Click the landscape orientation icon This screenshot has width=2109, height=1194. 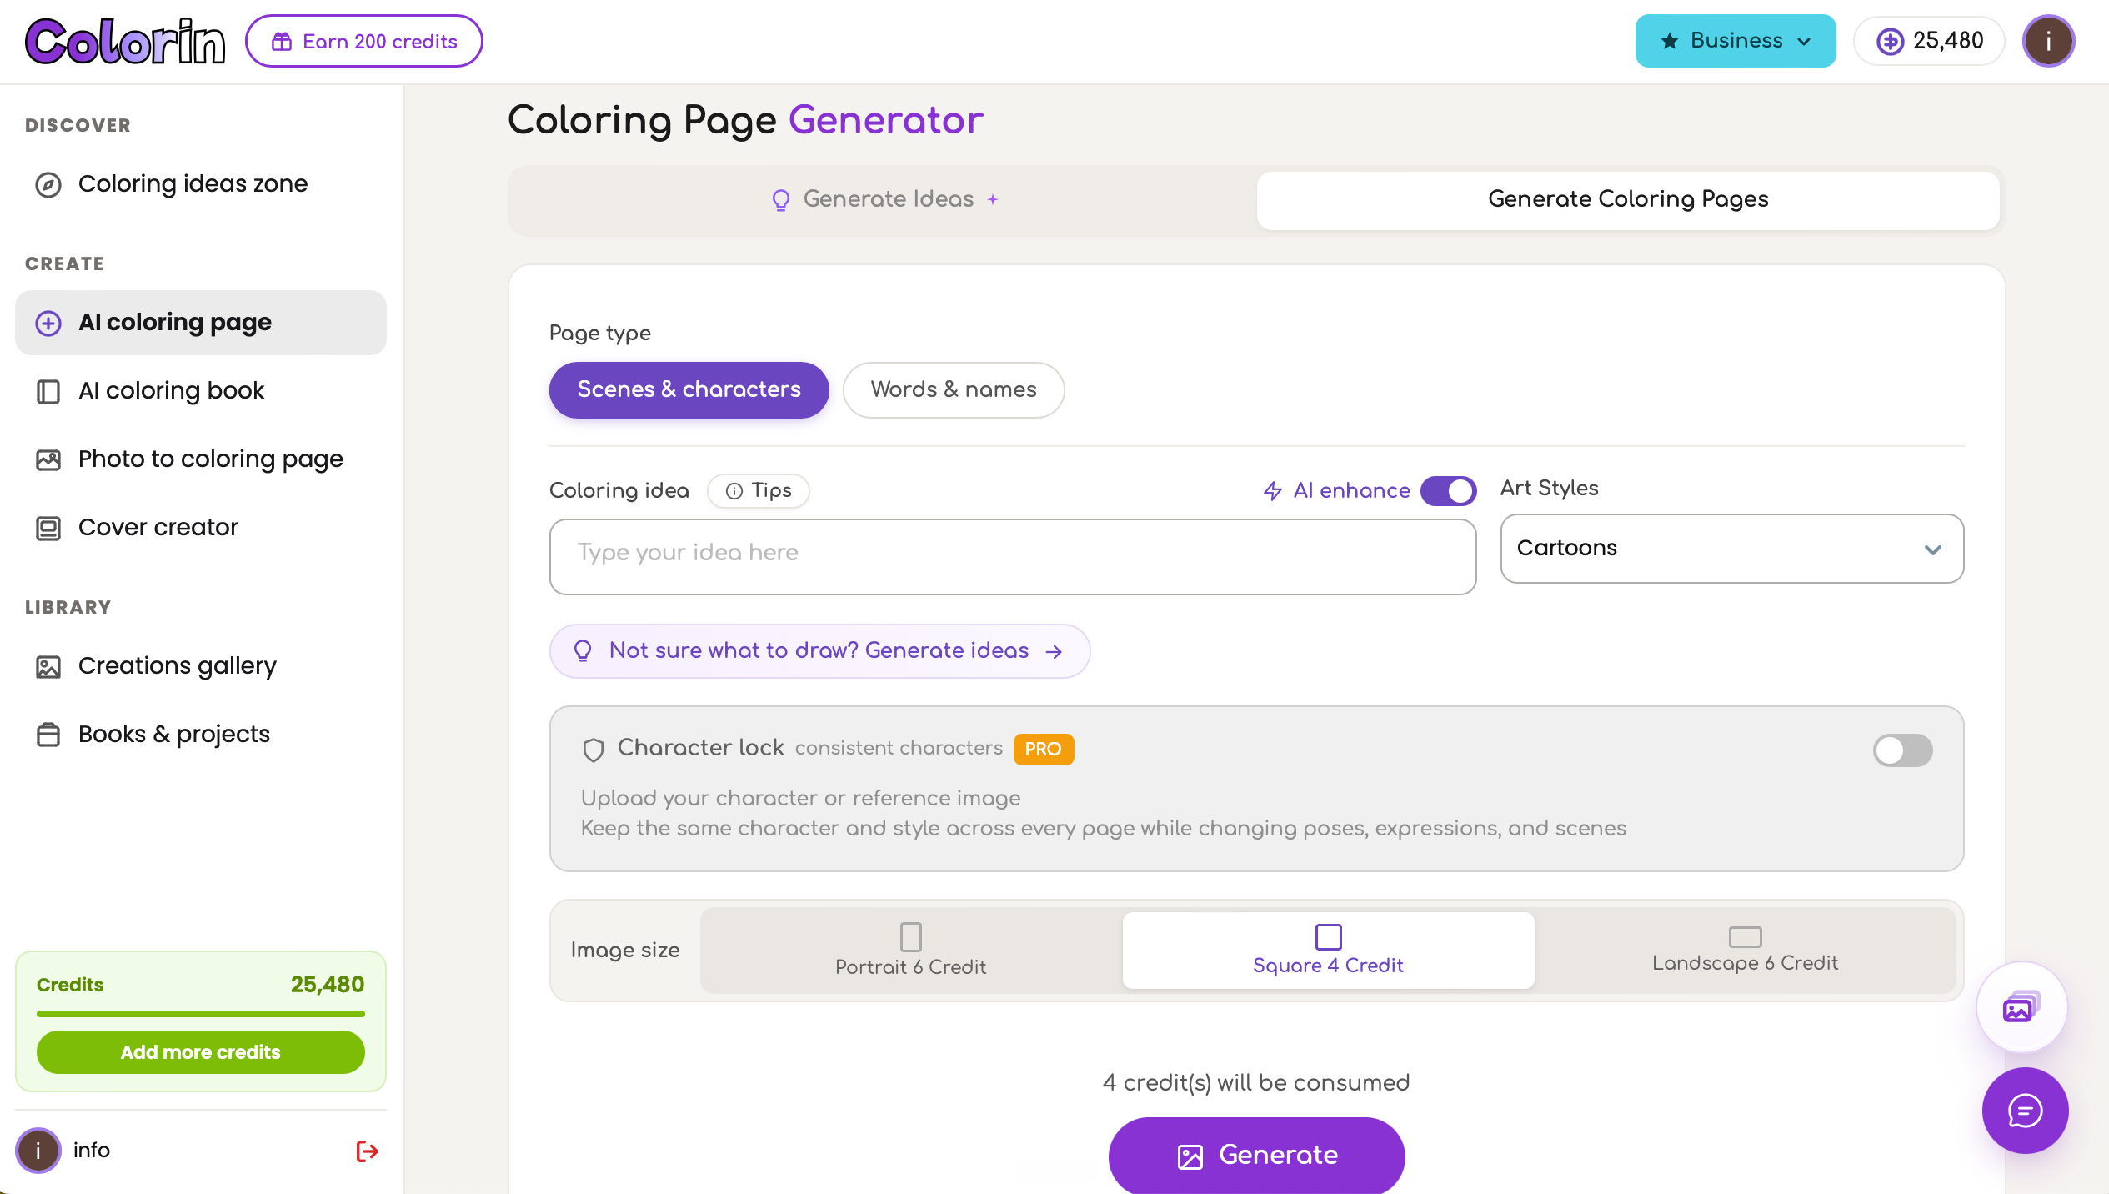1745,936
